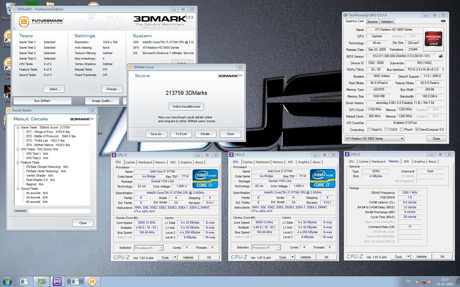Click the Intel Core i7 logo in left CPU-Z

click(x=205, y=179)
